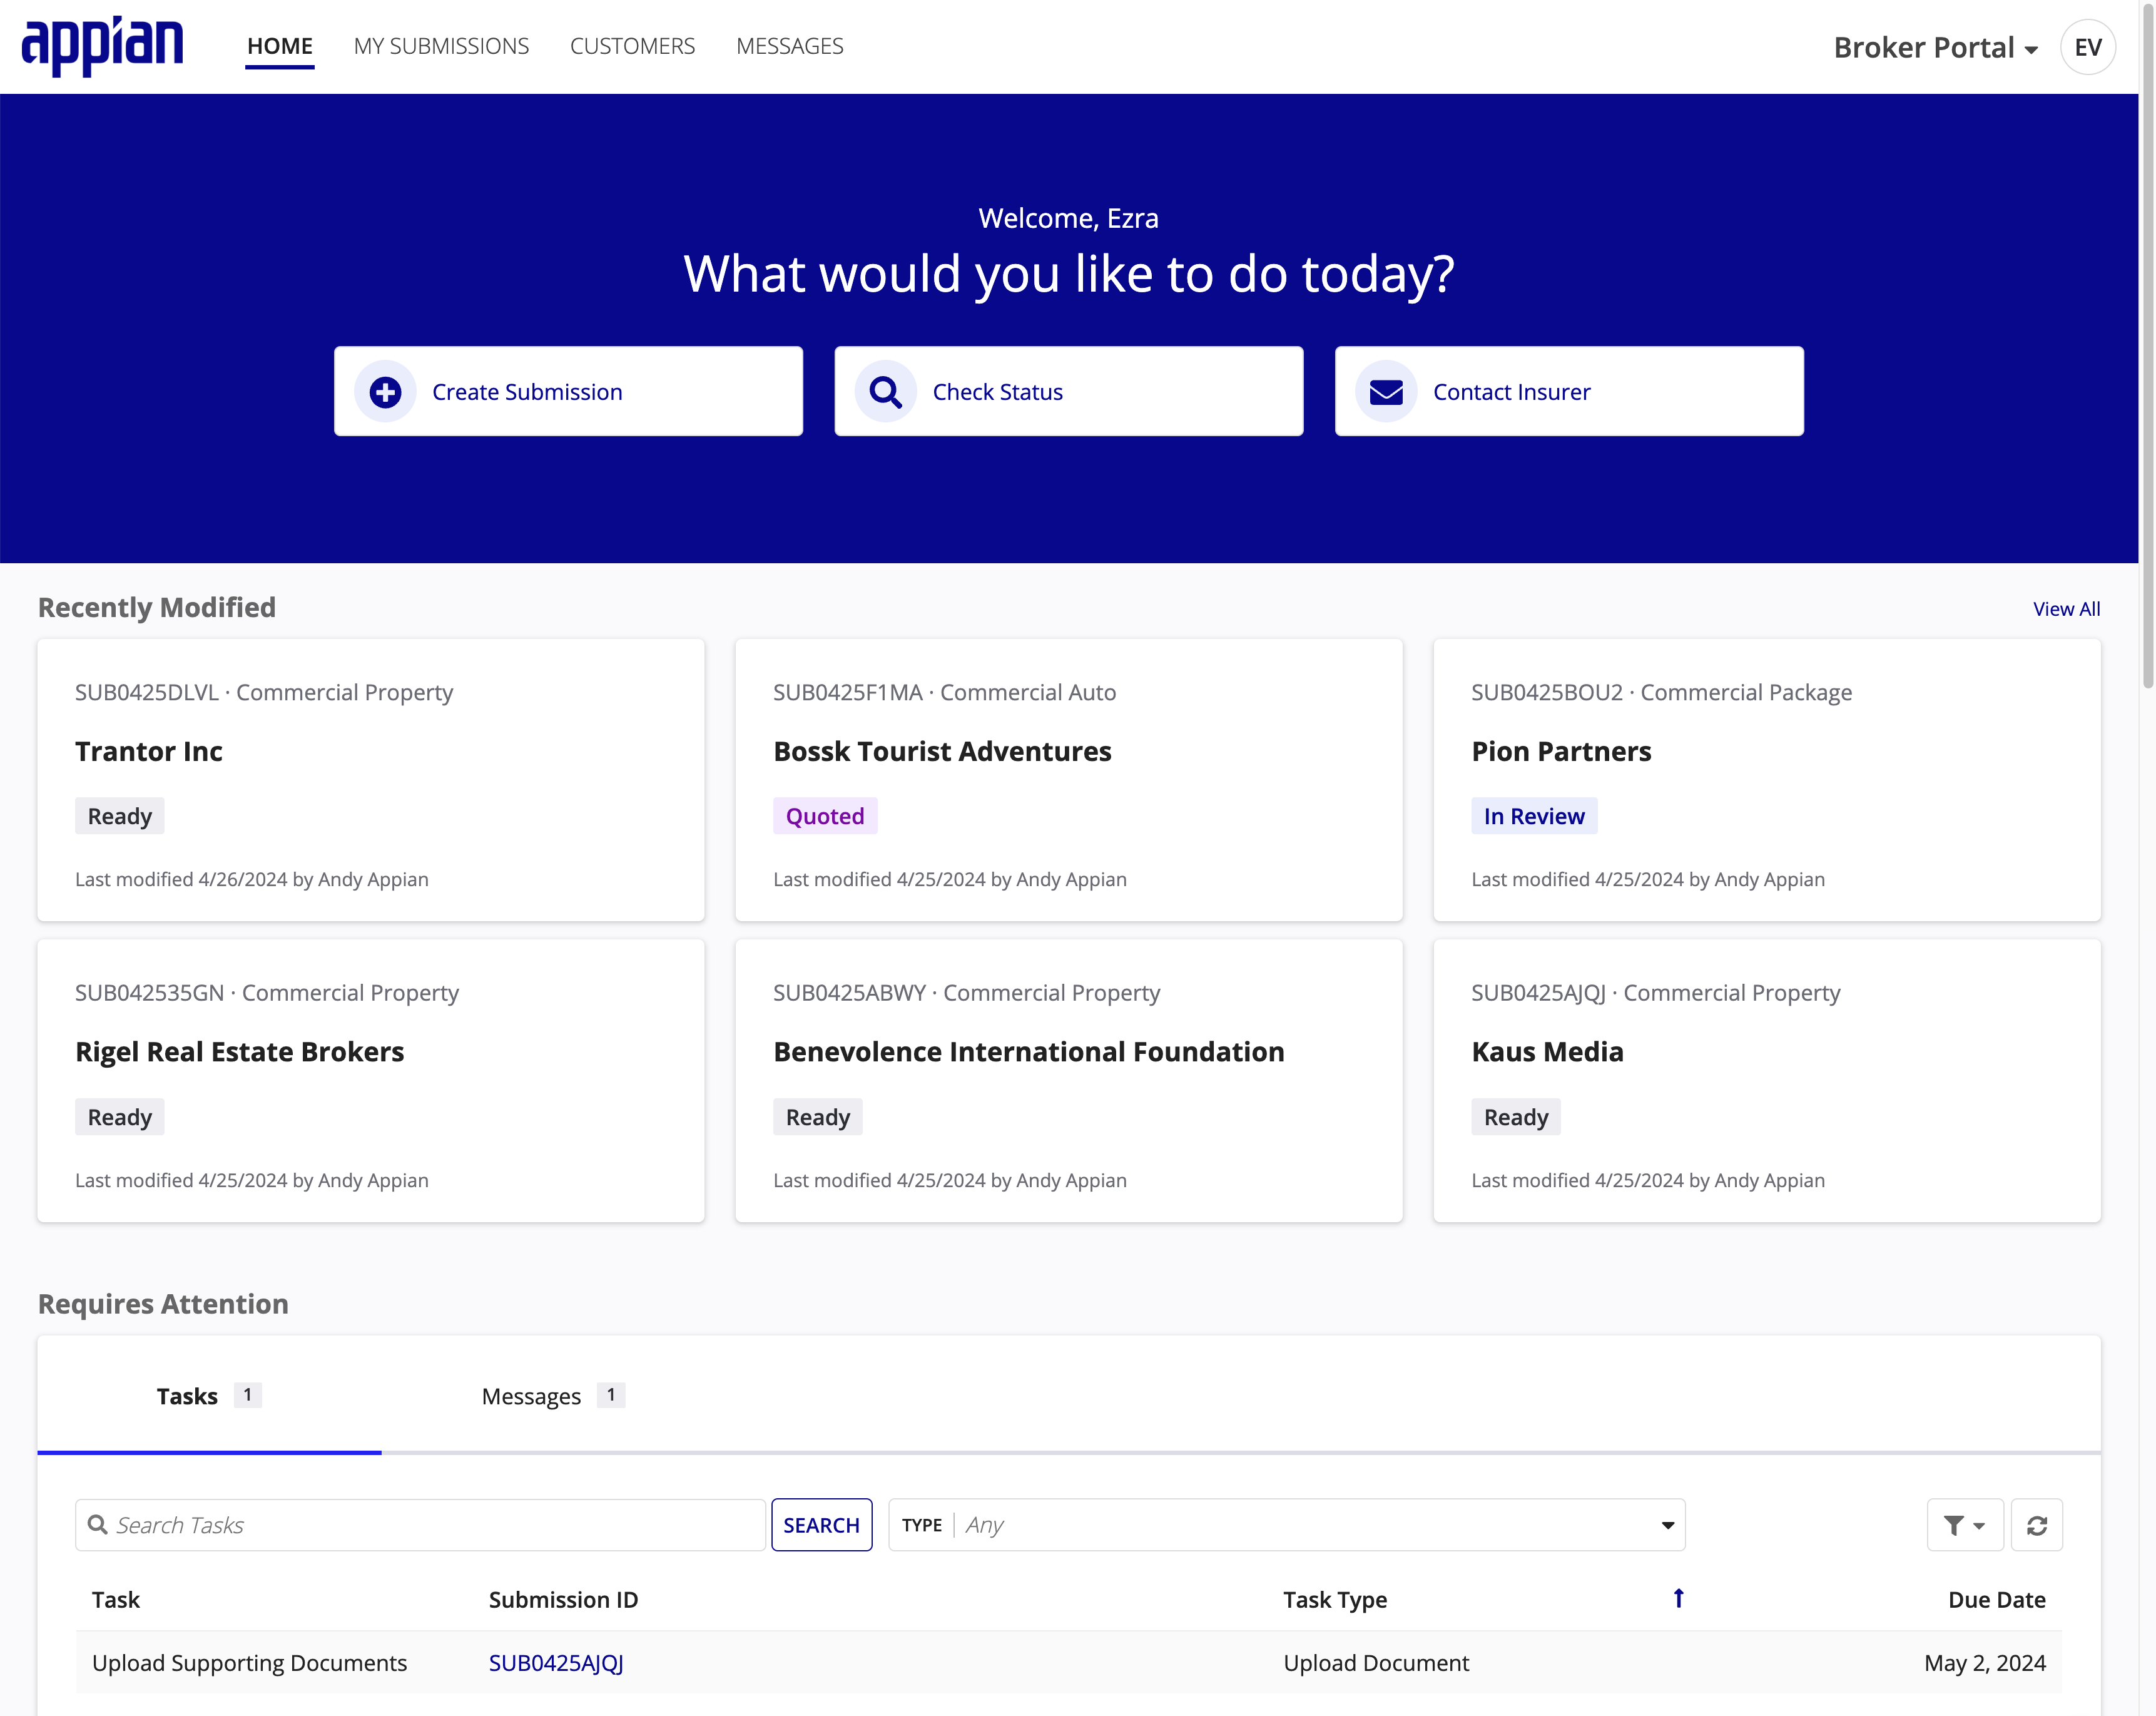The width and height of the screenshot is (2156, 1716).
Task: Select the Tasks tab under Requires Attention
Action: 209,1396
